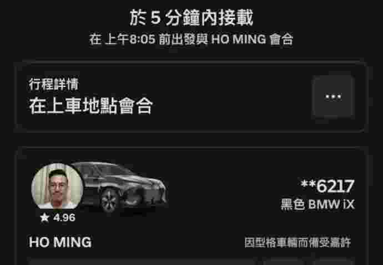The height and width of the screenshot is (265, 383).
Task: Tap the license plate **6217
Action: point(327,186)
